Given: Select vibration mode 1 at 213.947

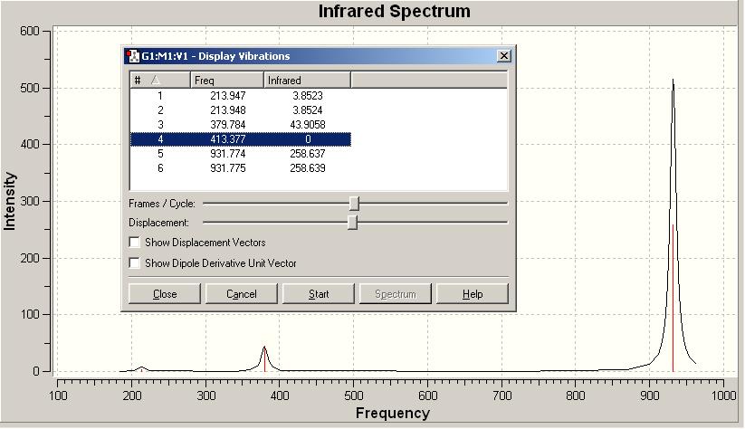Looking at the screenshot, I should click(241, 96).
